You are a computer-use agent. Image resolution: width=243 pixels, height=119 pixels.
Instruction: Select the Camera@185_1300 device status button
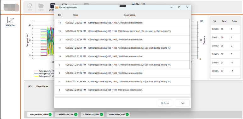(67, 115)
